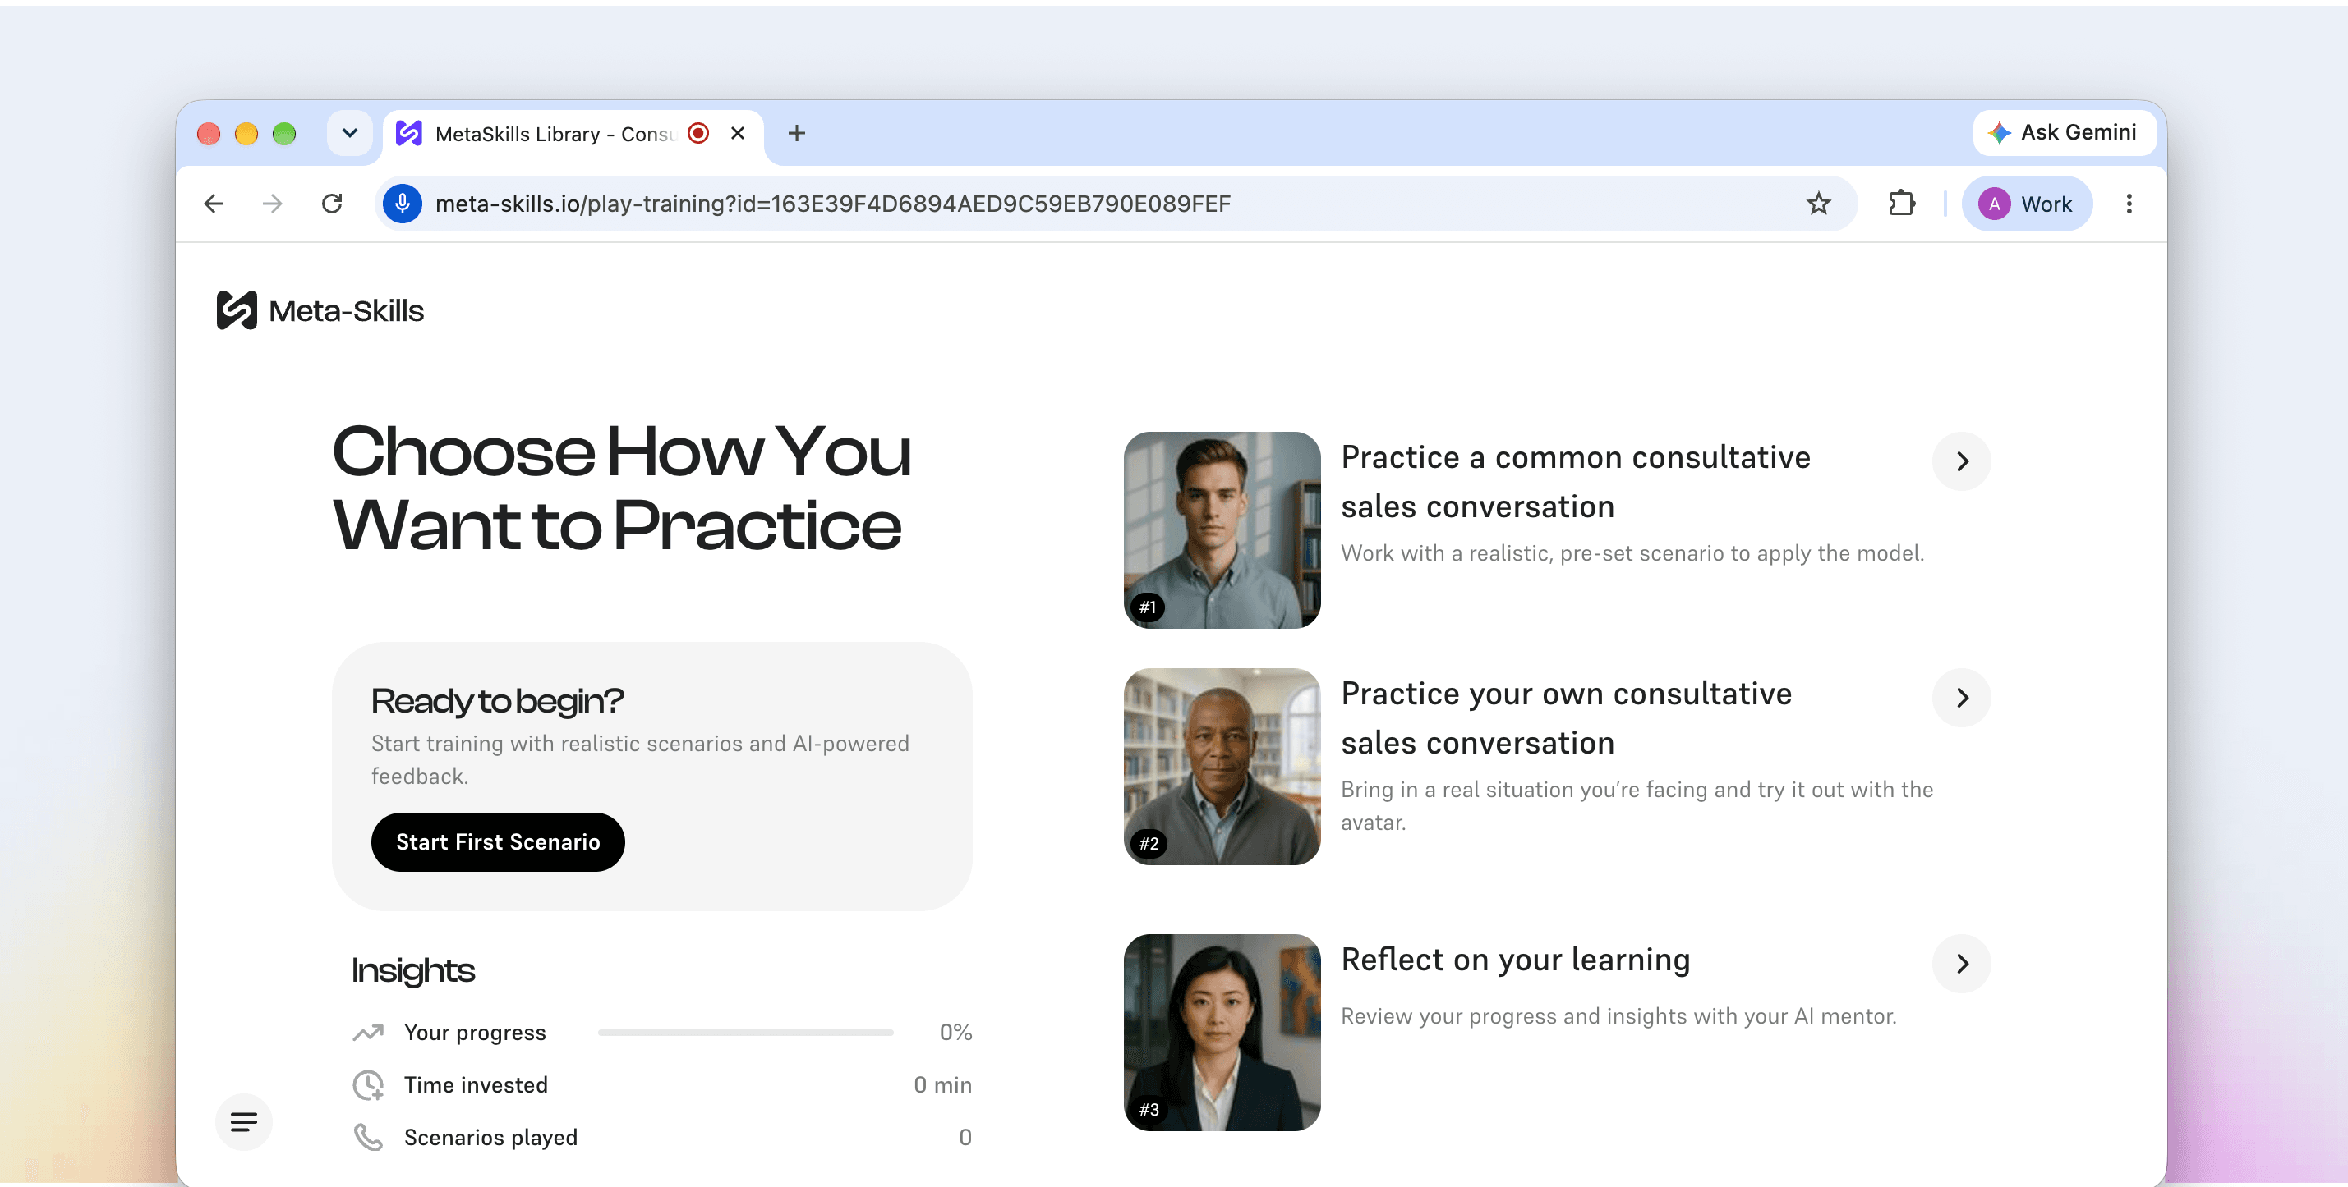Click the '0 min' value
The height and width of the screenshot is (1187, 2348).
(x=942, y=1085)
